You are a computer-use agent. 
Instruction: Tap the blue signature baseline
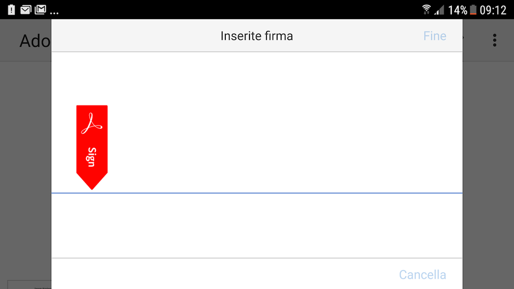tap(256, 193)
